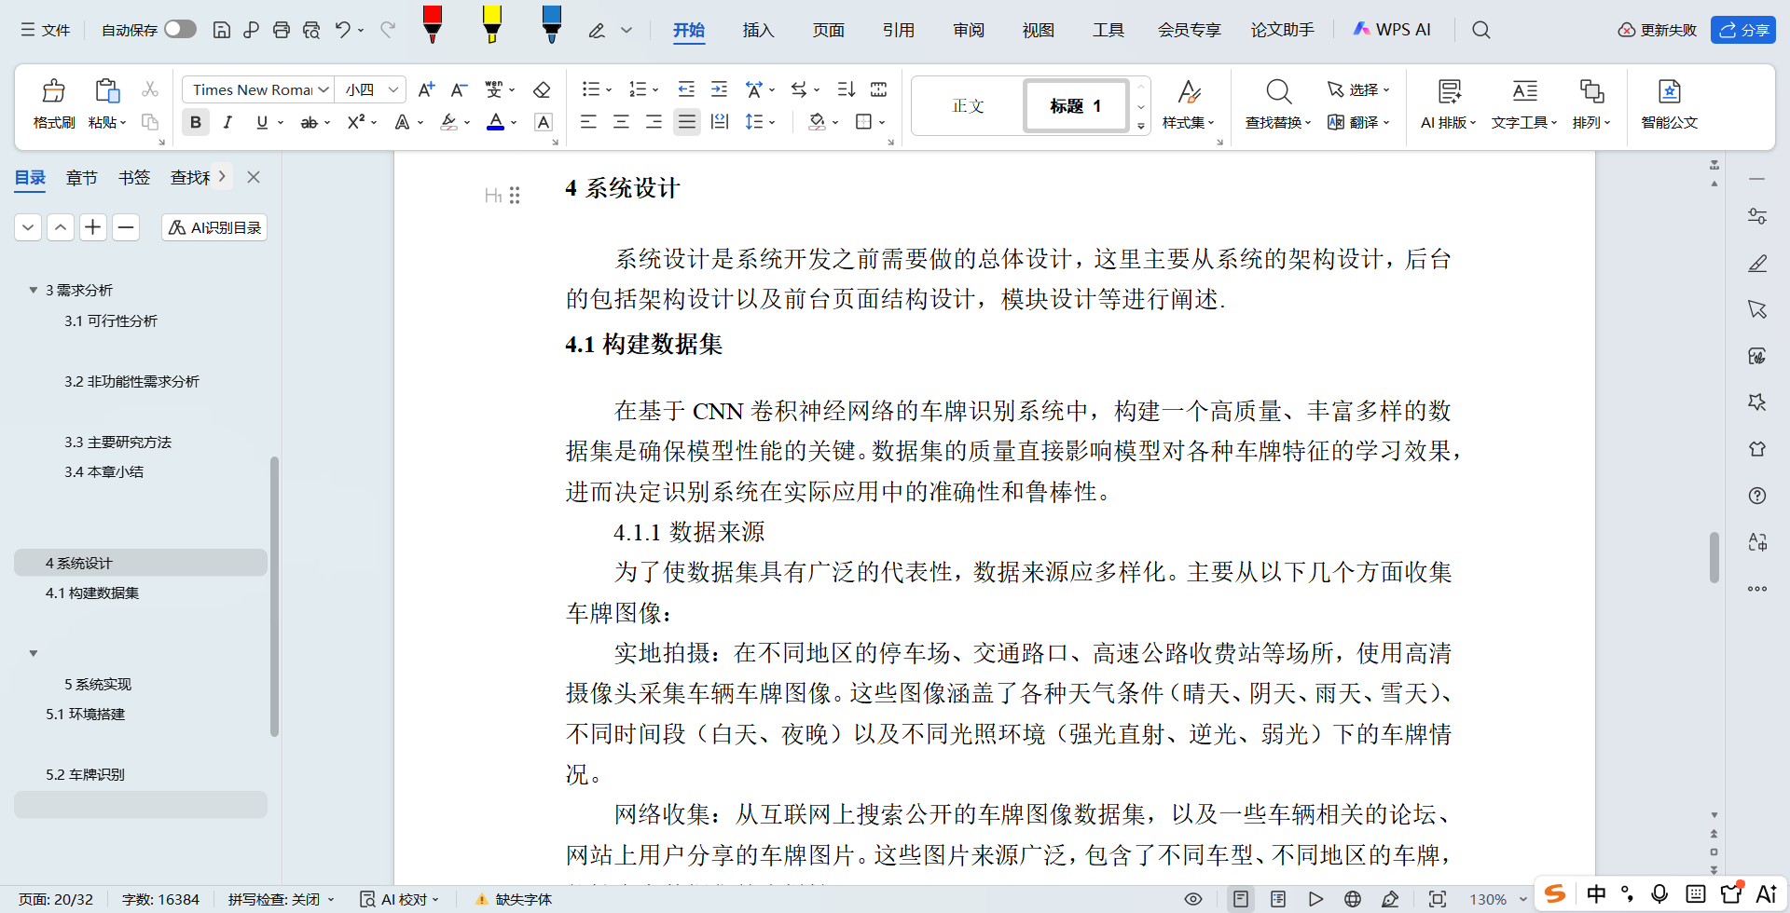Viewport: 1790px width, 913px height.
Task: Open the 审阅 ribbon tab
Action: point(969,30)
